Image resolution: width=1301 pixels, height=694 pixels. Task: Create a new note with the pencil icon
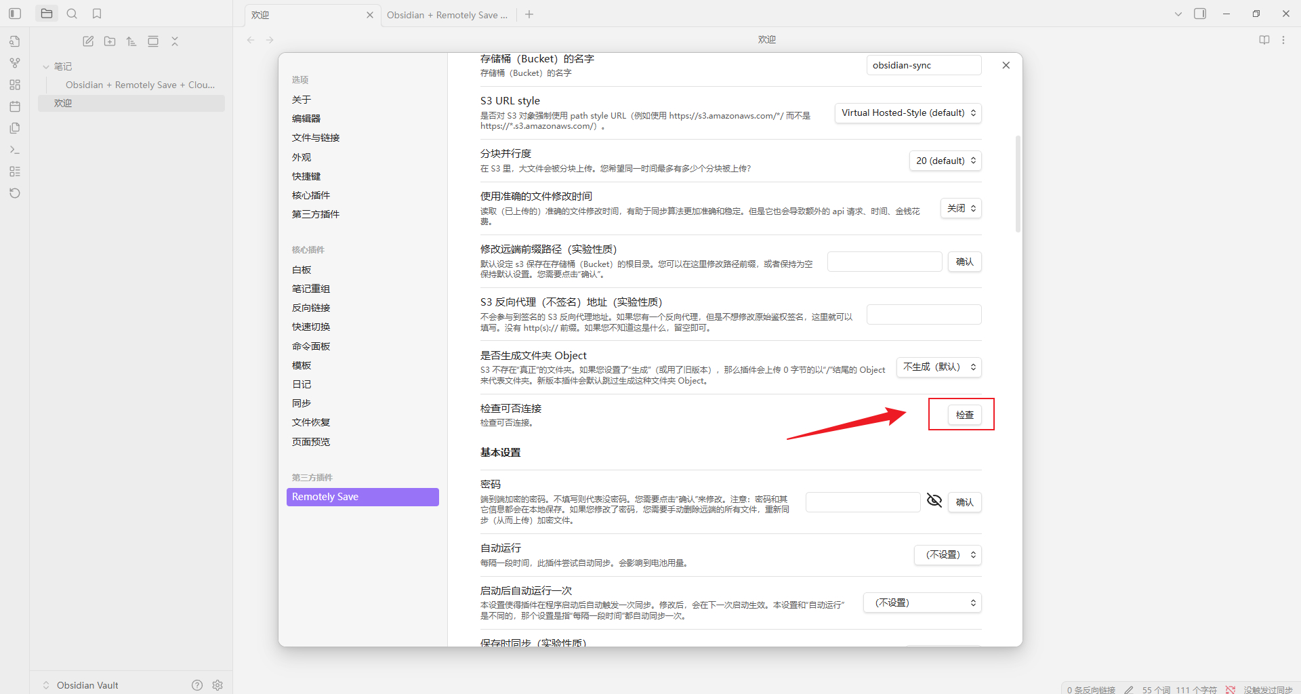coord(87,41)
